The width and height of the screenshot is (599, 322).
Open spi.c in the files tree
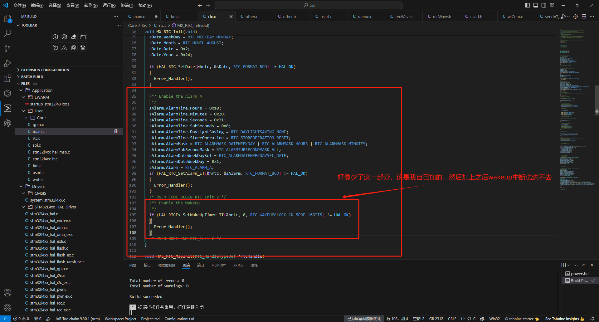click(x=37, y=145)
